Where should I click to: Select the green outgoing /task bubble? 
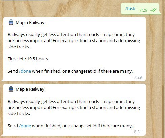(141, 9)
